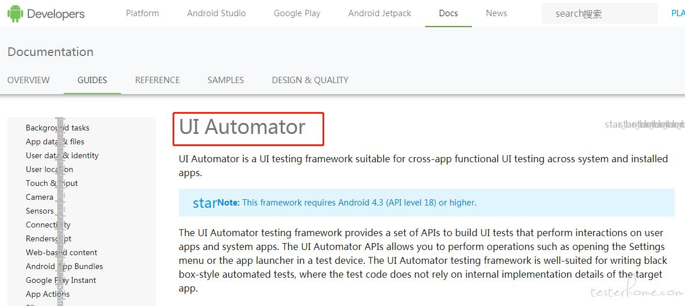Image resolution: width=685 pixels, height=306 pixels.
Task: Open the DESIGN & QUALITY tab
Action: [x=310, y=80]
